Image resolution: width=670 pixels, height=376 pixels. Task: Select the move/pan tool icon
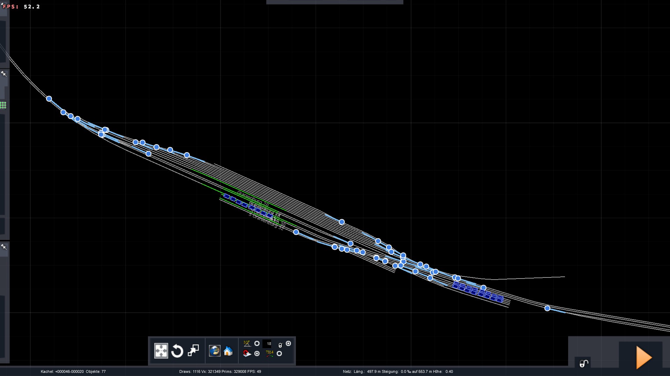(161, 351)
